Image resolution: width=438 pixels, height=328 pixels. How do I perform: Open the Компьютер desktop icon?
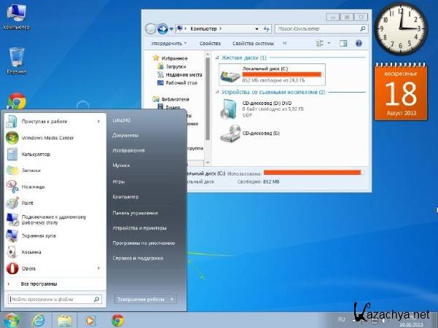pyautogui.click(x=16, y=17)
